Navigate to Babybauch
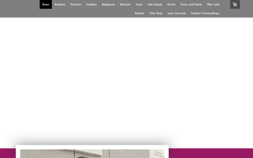 108,4
